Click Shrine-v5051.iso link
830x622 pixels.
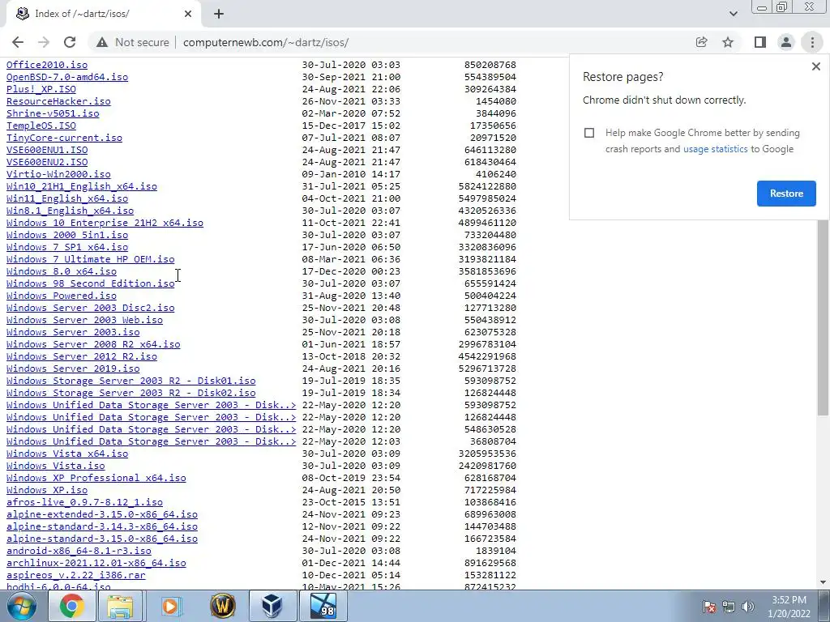(53, 113)
